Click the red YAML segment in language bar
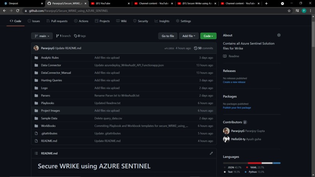The image size is (315, 177). coord(254,163)
